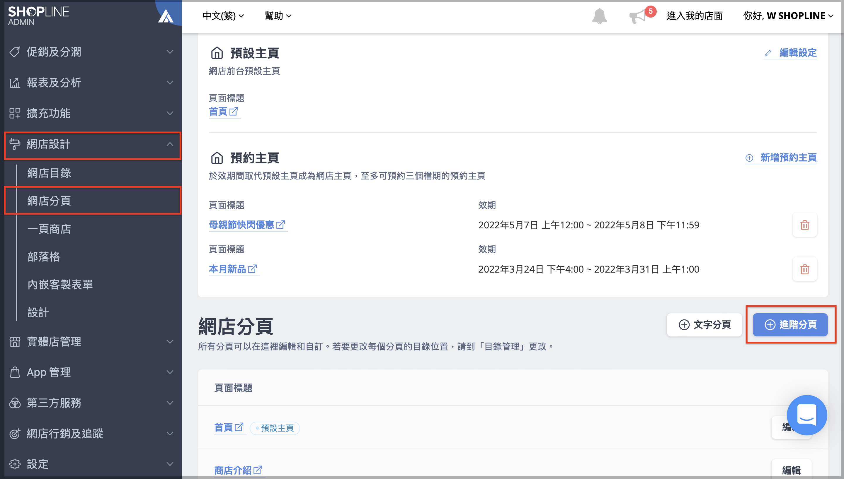Viewport: 844px width, 479px height.
Task: Click the 網店設計 paint roller icon
Action: [x=15, y=144]
